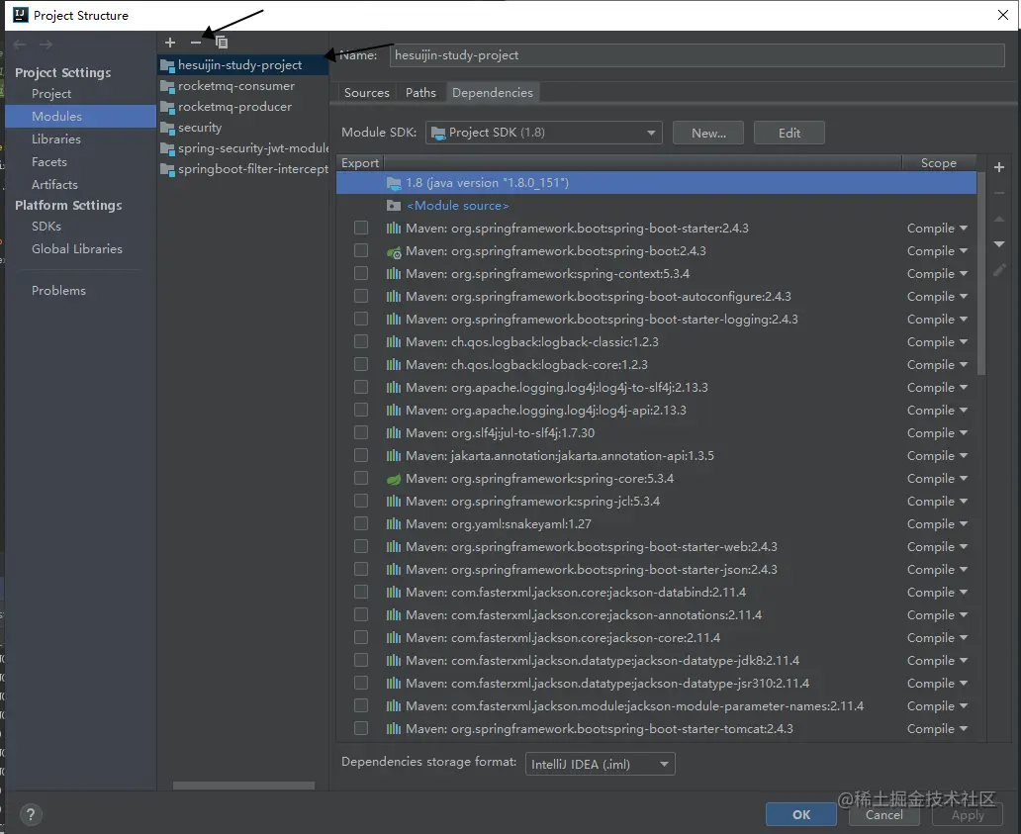Click the 1.8 java version SDK icon

[x=394, y=183]
